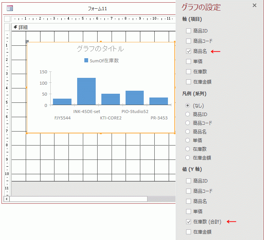Check 商品コード under 軸 (項目)
This screenshot has width=264, height=240.
click(188, 41)
